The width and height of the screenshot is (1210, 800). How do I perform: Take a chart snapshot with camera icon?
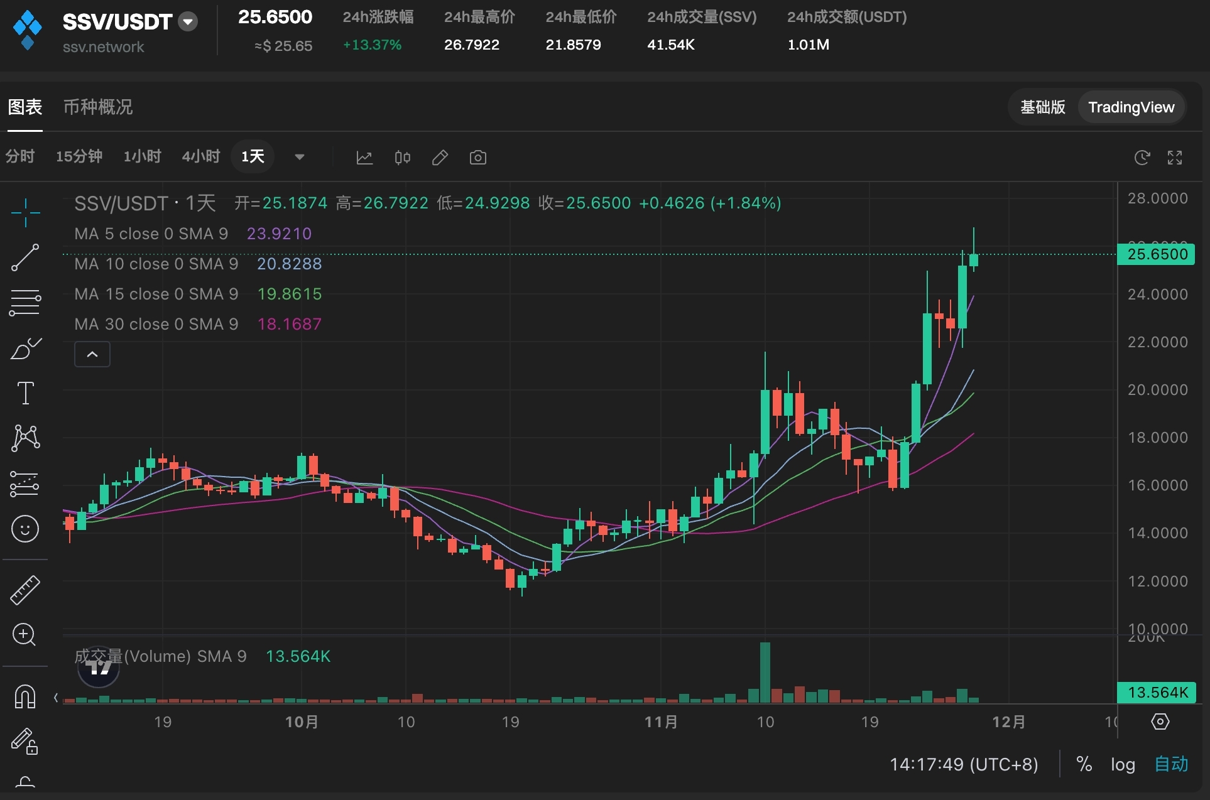click(x=478, y=158)
